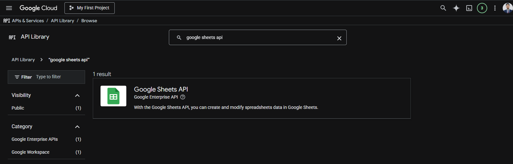The width and height of the screenshot is (513, 164).
Task: Click the magnifier icon in the search box
Action: pyautogui.click(x=179, y=37)
